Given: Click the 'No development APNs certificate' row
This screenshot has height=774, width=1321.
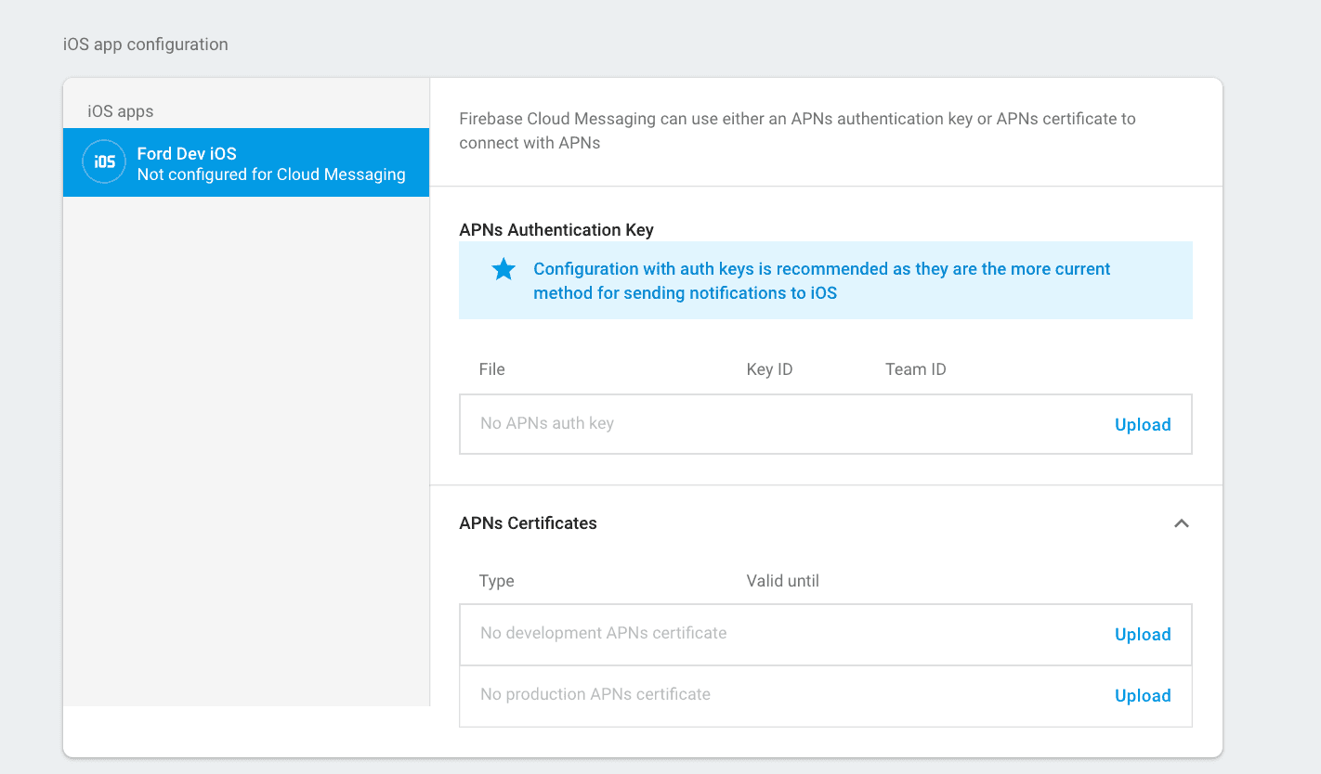Looking at the screenshot, I should [x=603, y=633].
